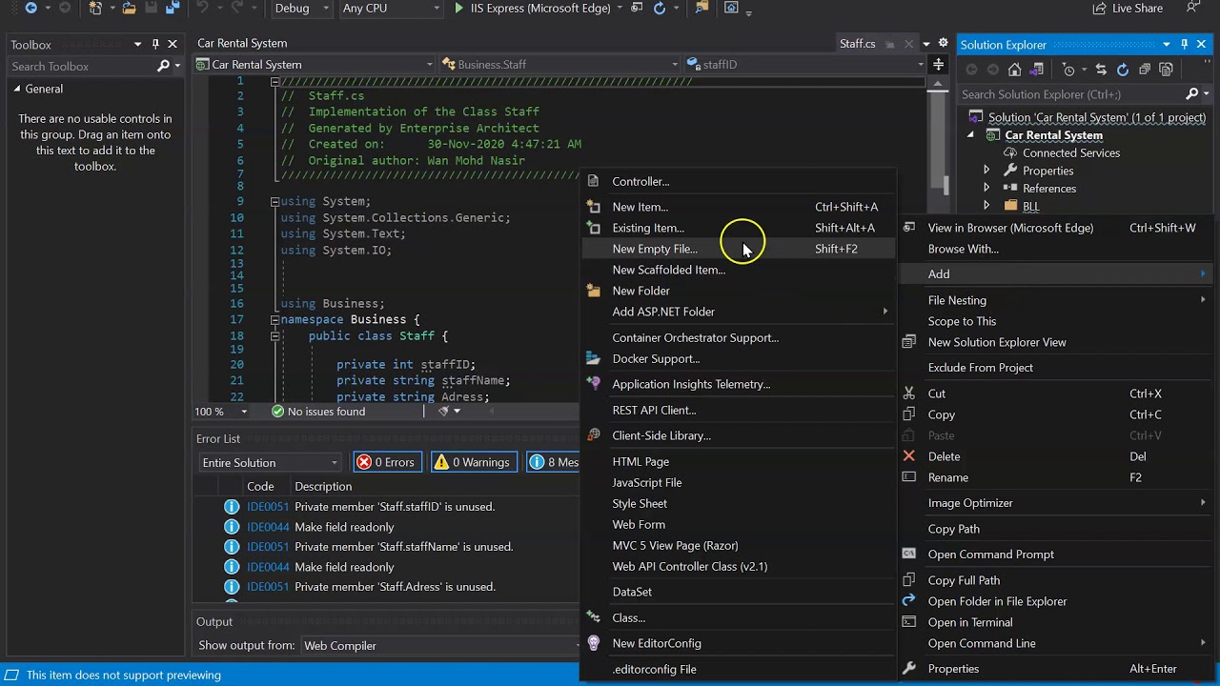Start IIS Express with the green play button
Image resolution: width=1220 pixels, height=686 pixels.
coord(459,8)
